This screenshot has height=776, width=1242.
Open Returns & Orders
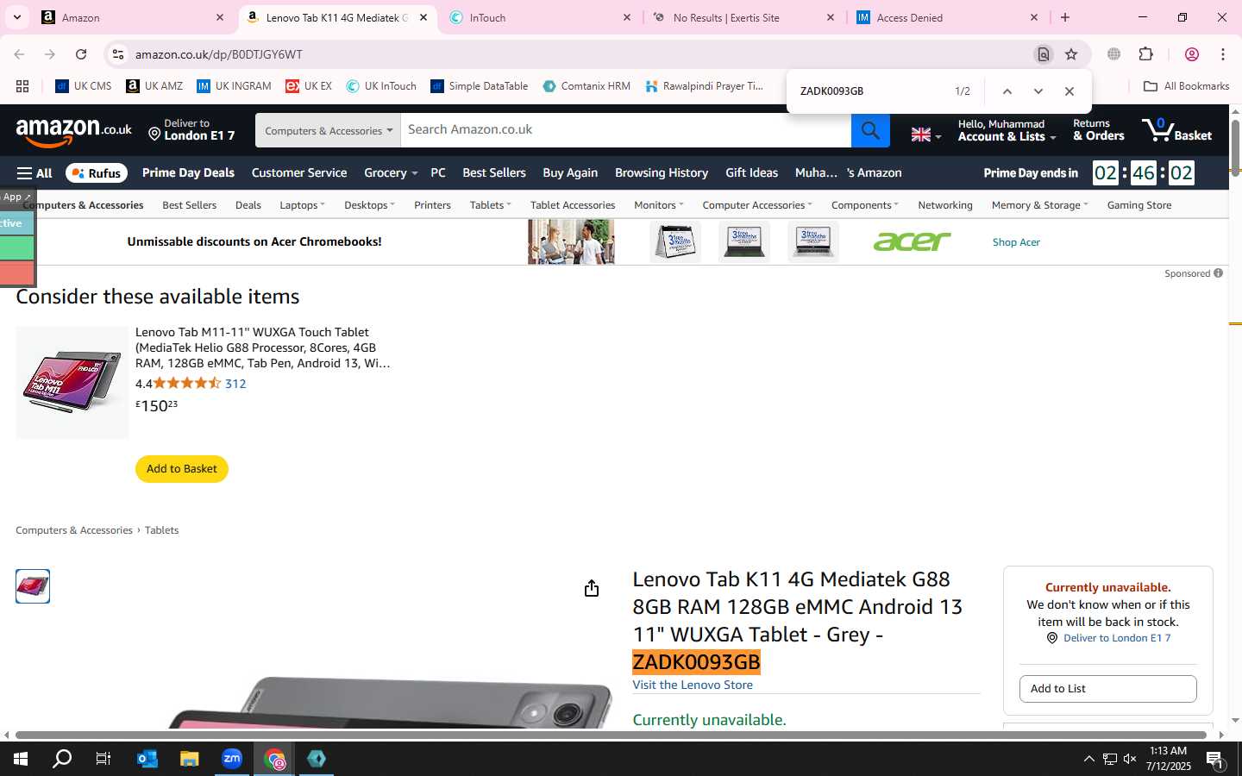click(x=1098, y=130)
